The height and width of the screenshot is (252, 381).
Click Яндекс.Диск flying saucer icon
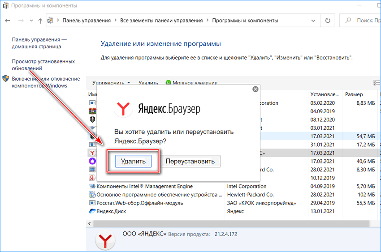92,211
